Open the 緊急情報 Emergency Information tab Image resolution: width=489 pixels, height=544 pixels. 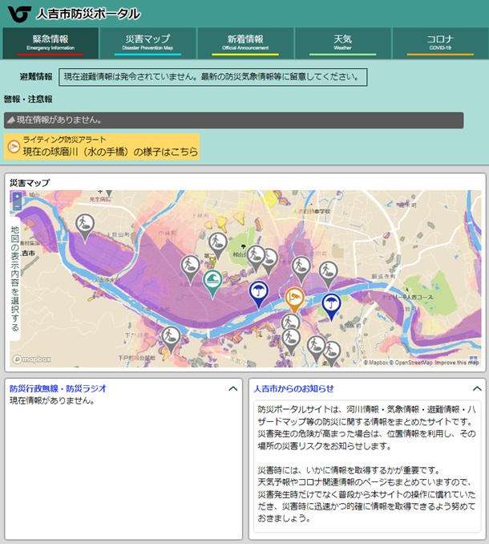coord(50,43)
